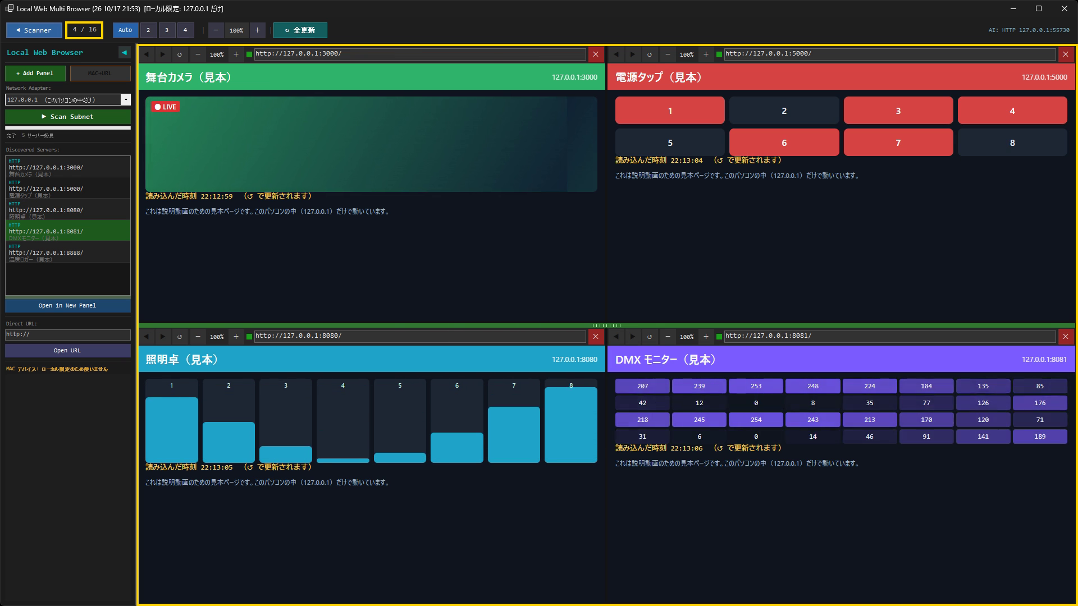
Task: Click lighting desk fader channel 1
Action: tap(172, 421)
